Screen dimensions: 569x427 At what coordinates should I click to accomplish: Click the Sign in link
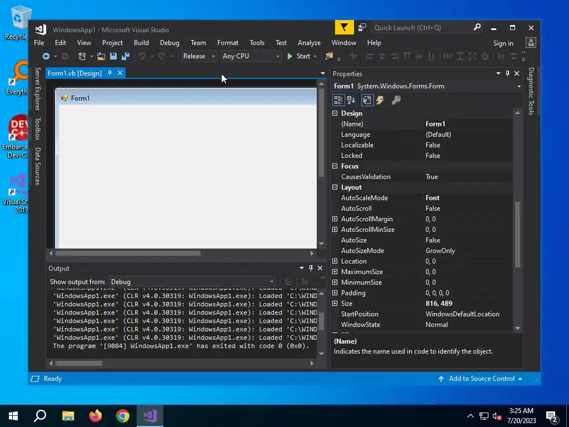click(503, 43)
